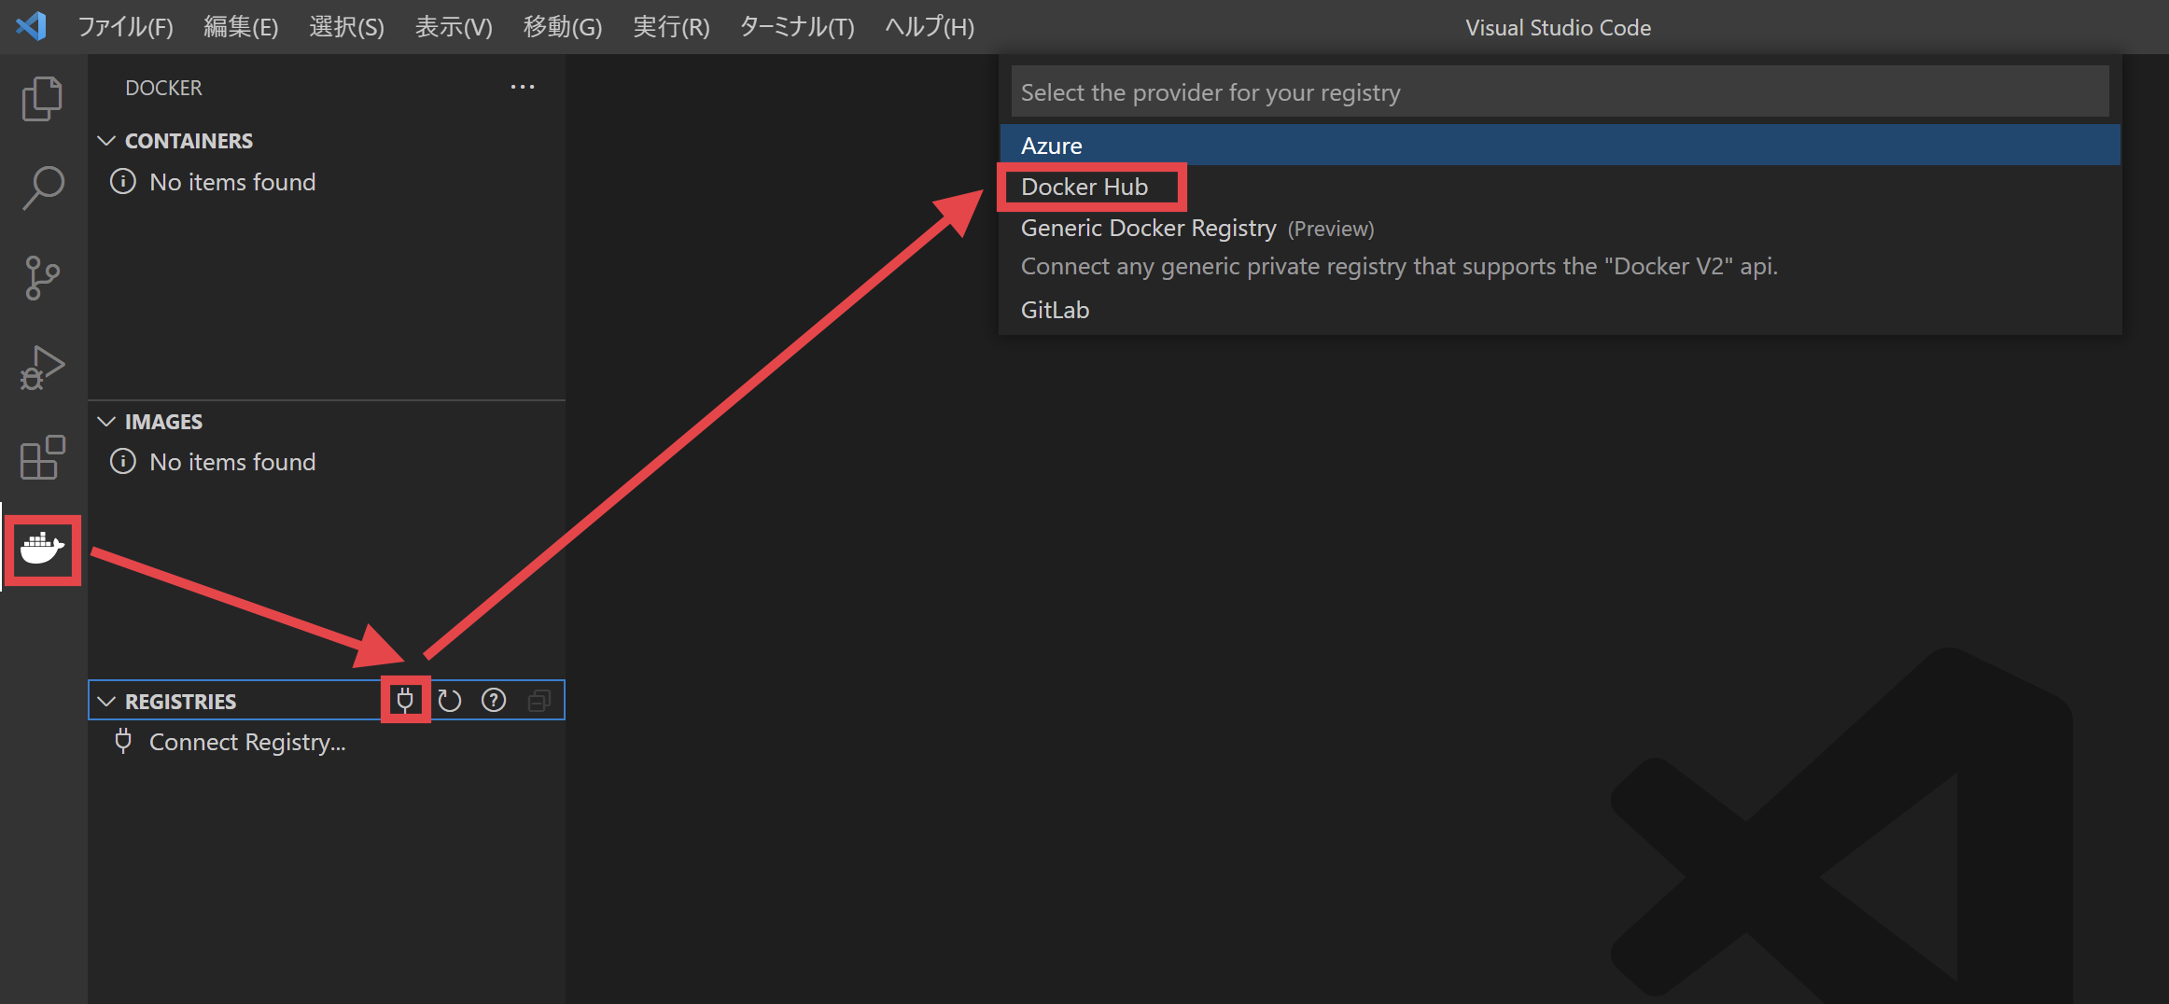Collapse all items in Registries

click(539, 700)
